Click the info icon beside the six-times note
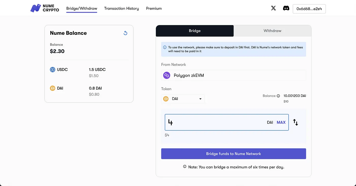Screen dimensions: 356x186 185,167
